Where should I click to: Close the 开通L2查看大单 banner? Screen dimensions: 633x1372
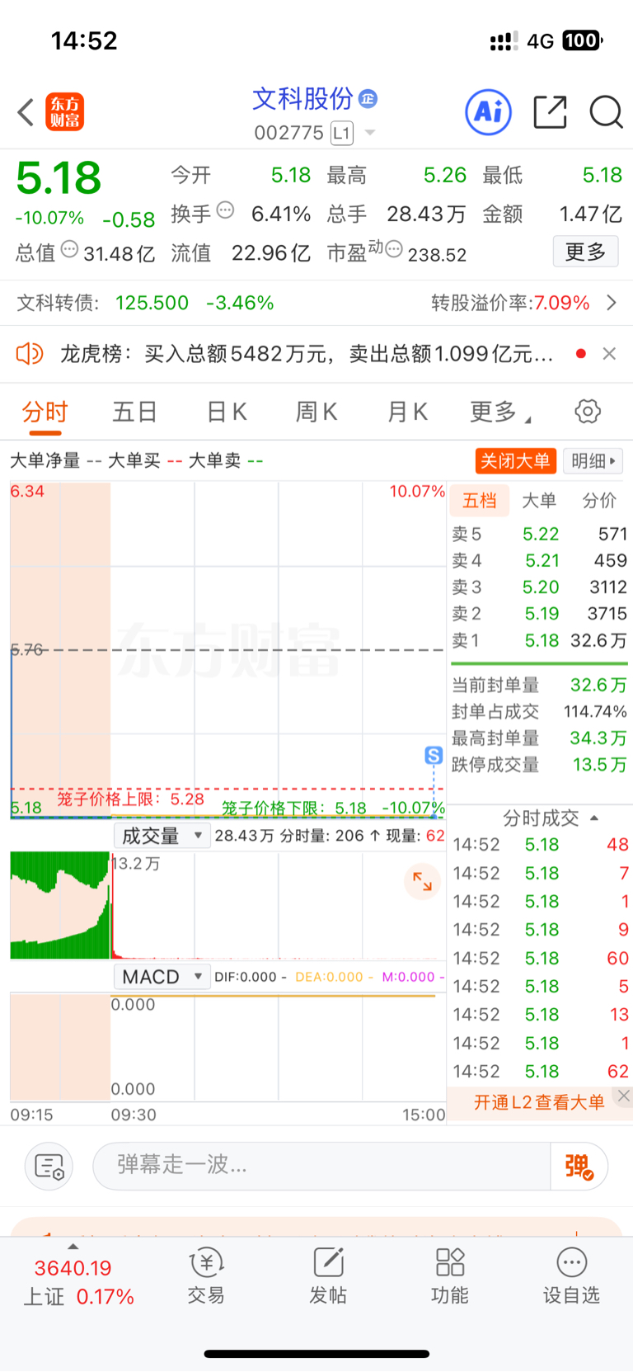(x=624, y=1096)
